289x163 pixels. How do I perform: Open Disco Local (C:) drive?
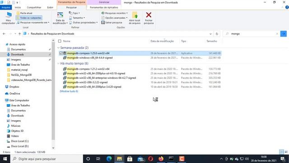click(20, 141)
